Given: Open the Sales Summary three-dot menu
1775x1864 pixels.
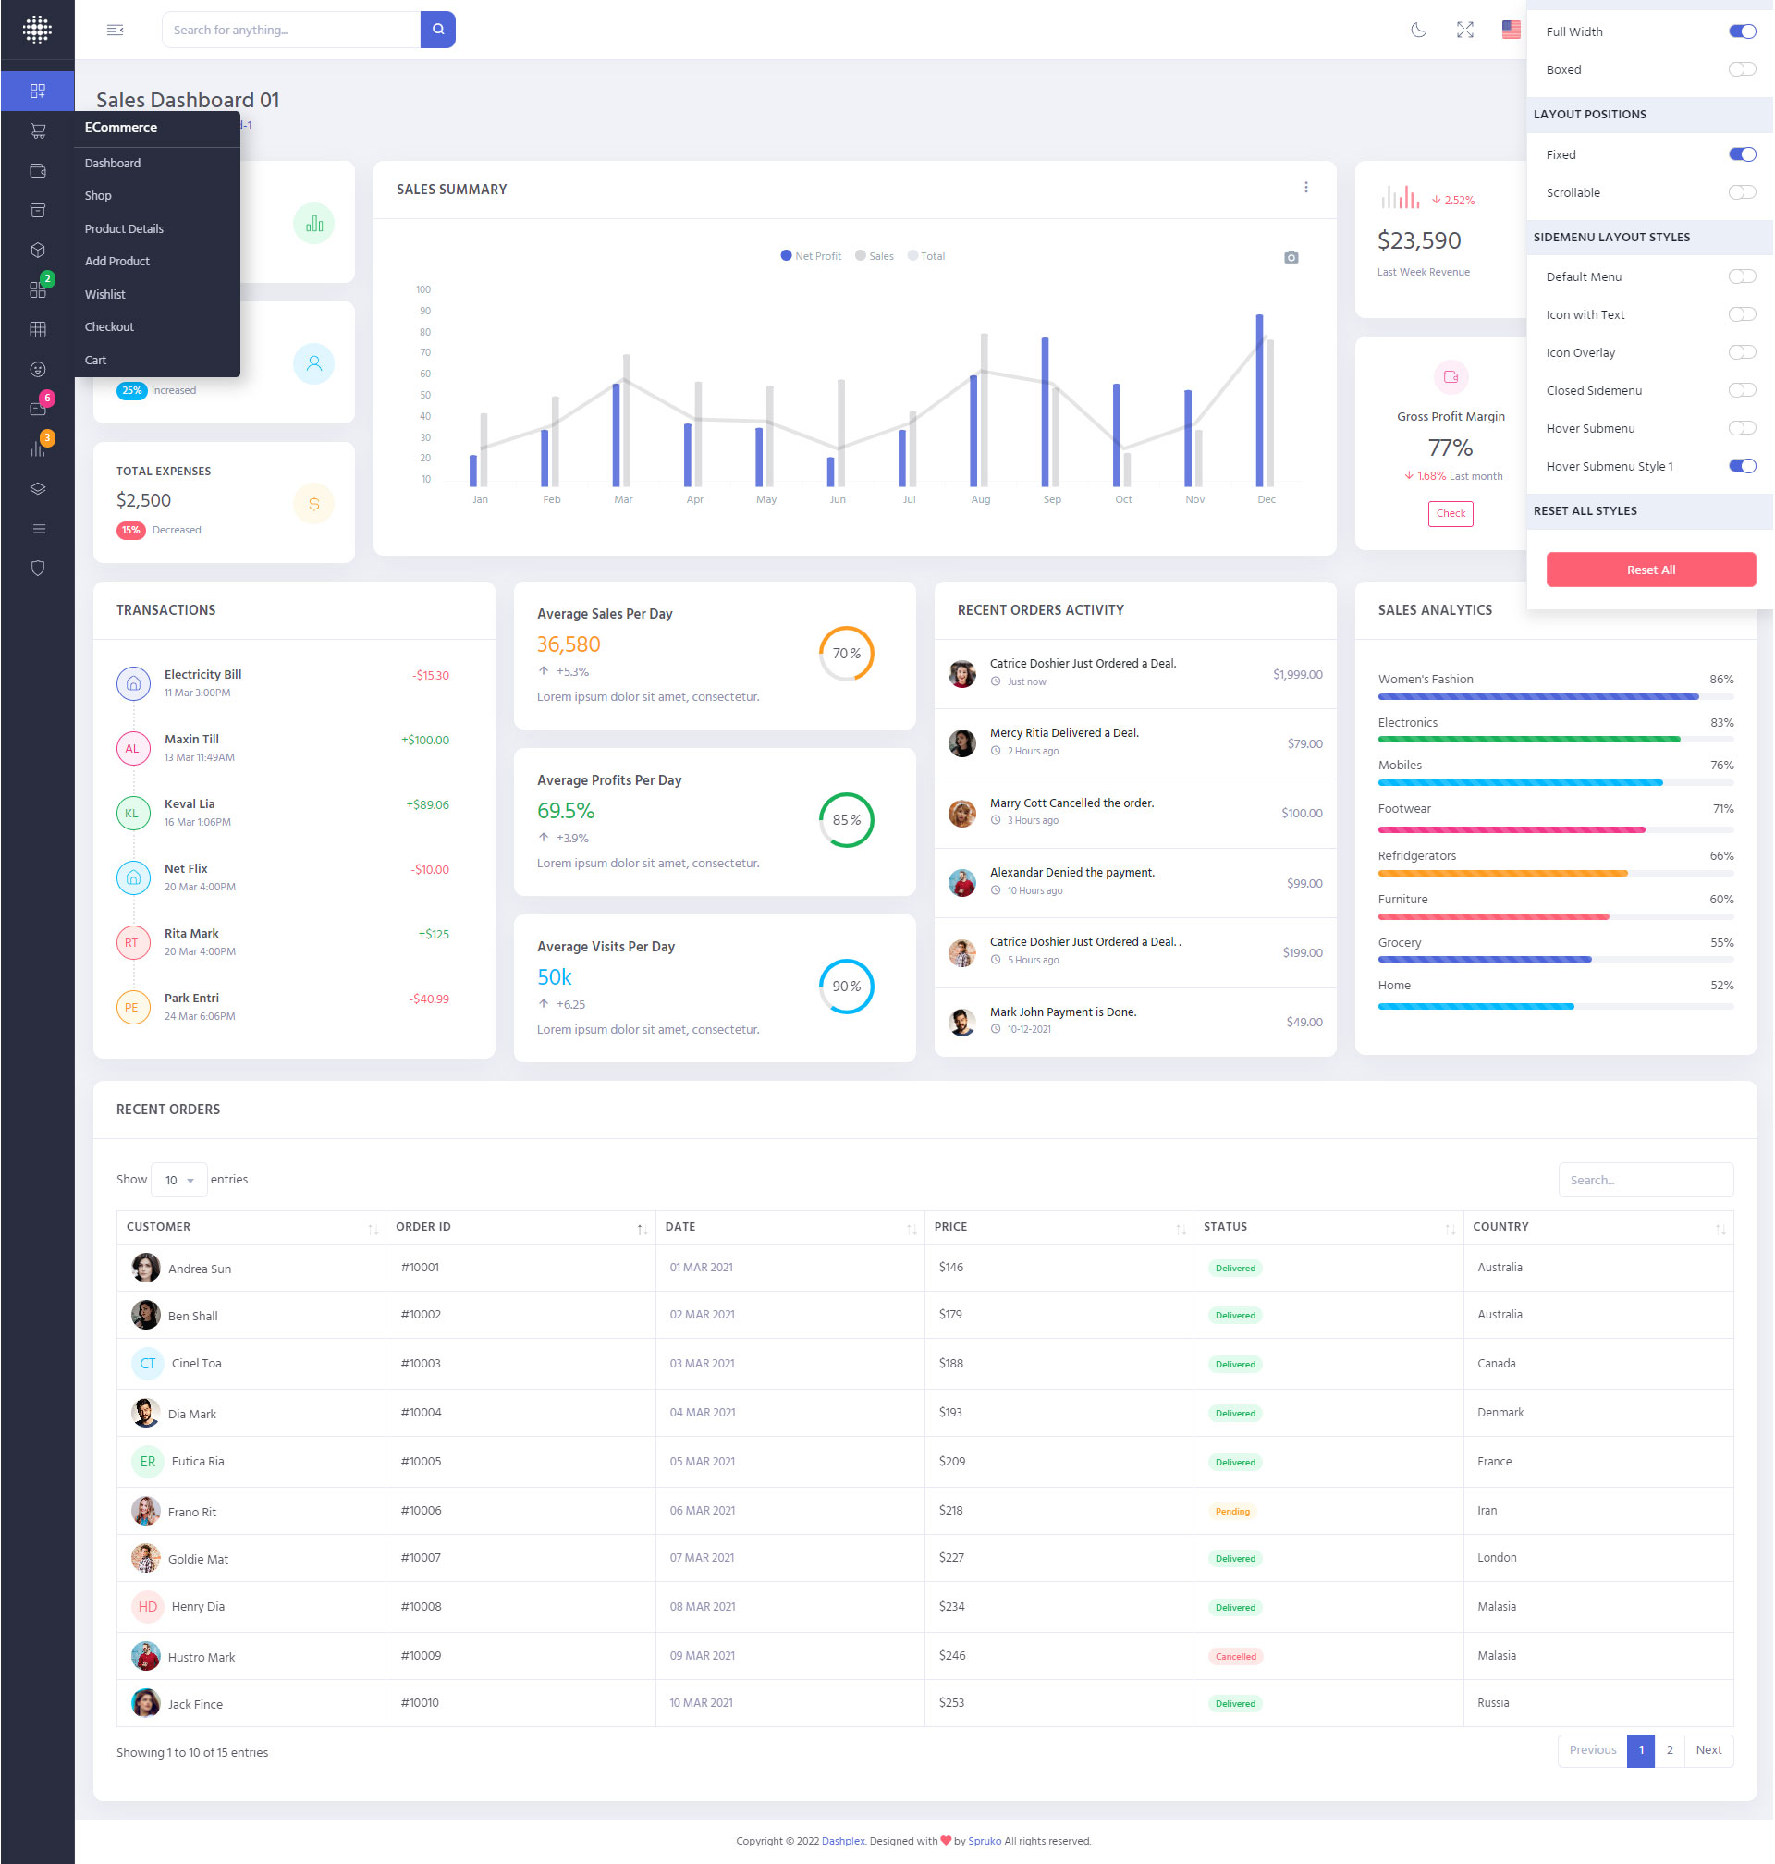Looking at the screenshot, I should 1305,188.
